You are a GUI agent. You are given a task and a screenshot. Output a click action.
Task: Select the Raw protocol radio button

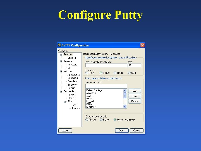(87, 73)
